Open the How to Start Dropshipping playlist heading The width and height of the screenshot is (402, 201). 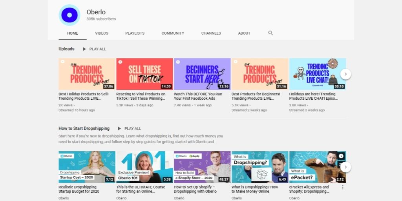[x=84, y=128]
